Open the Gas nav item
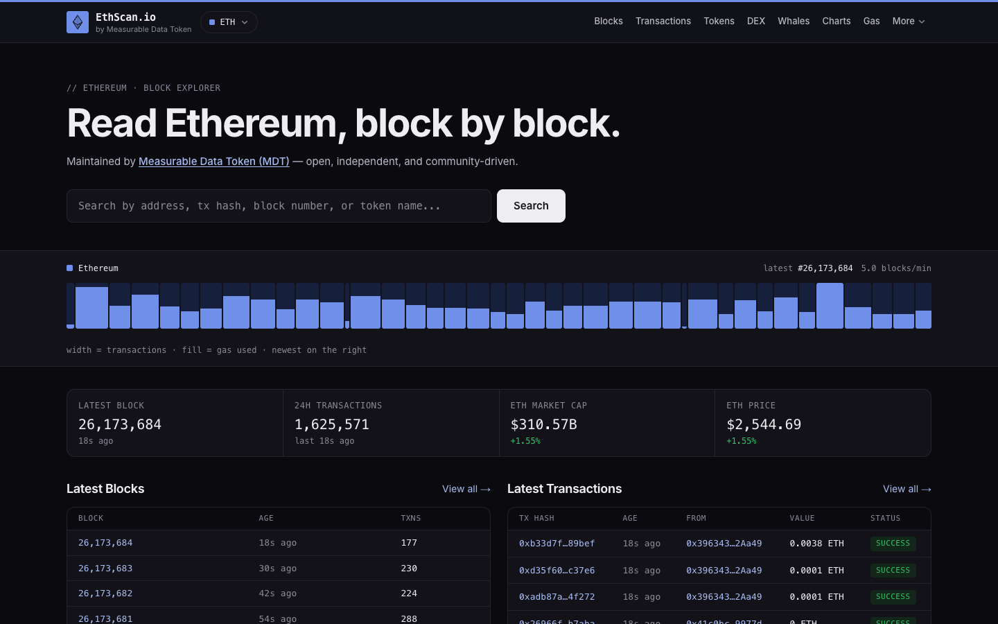Image resolution: width=998 pixels, height=624 pixels. [872, 21]
